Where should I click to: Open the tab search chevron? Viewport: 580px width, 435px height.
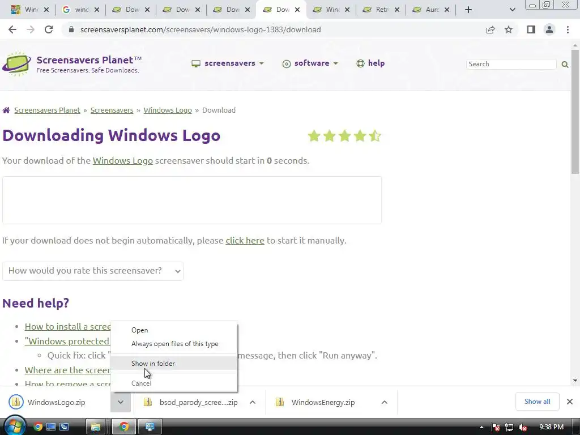click(x=512, y=10)
